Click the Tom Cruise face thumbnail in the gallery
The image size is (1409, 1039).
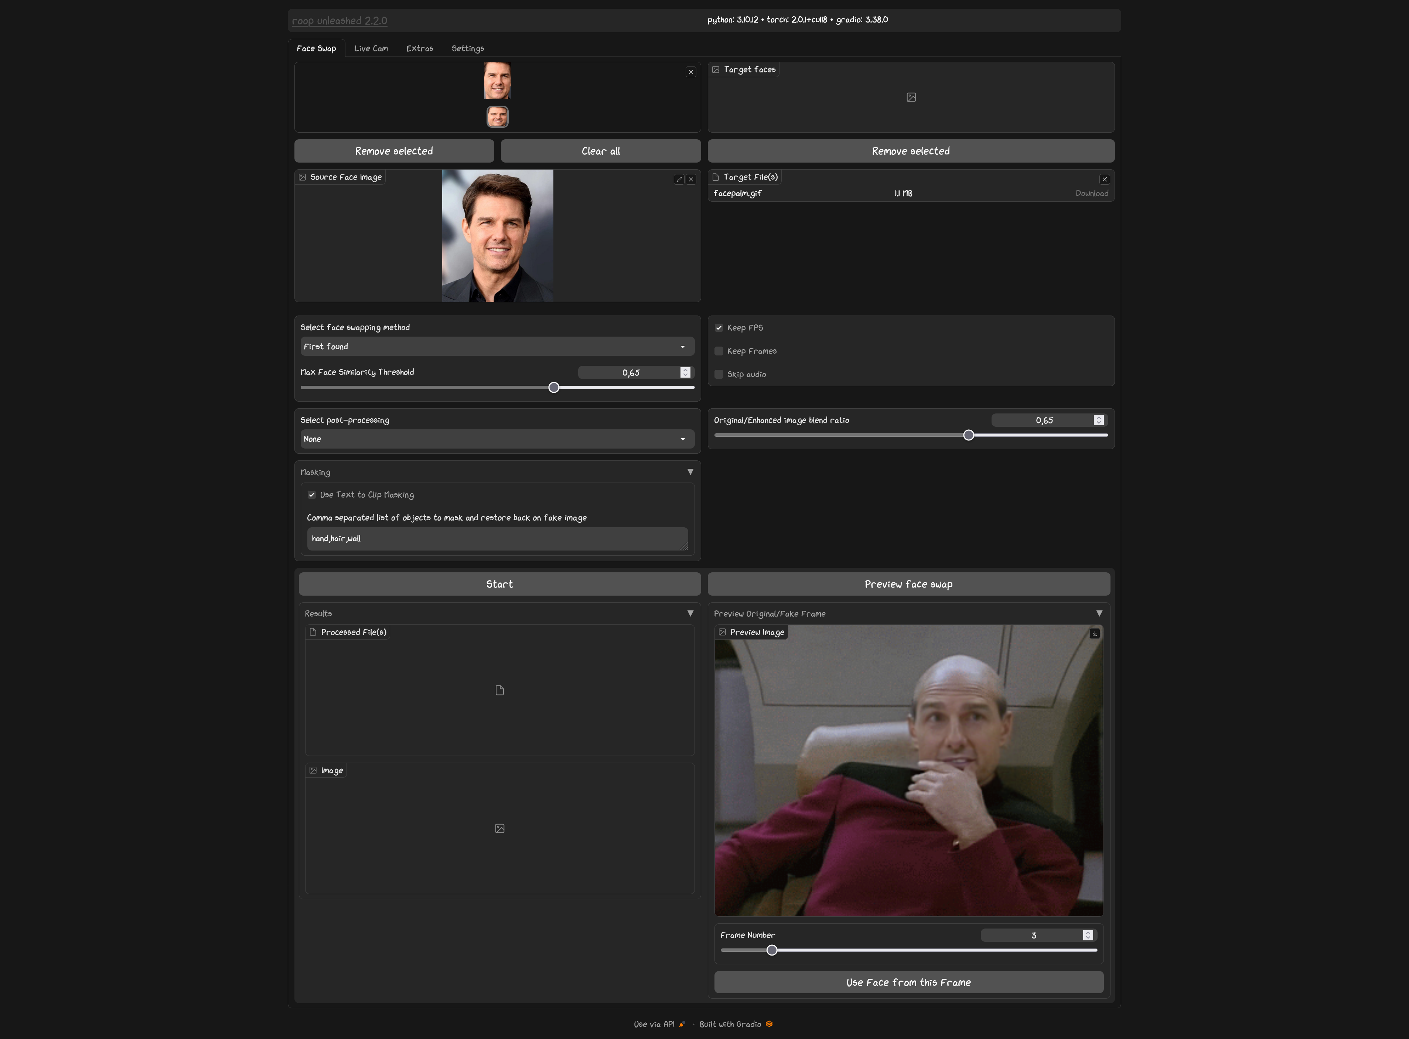click(497, 81)
